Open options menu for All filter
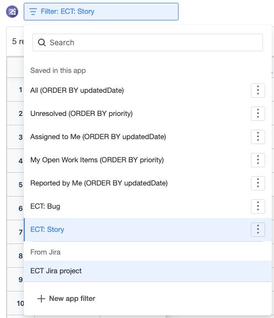This screenshot has height=318, width=274. (x=258, y=90)
